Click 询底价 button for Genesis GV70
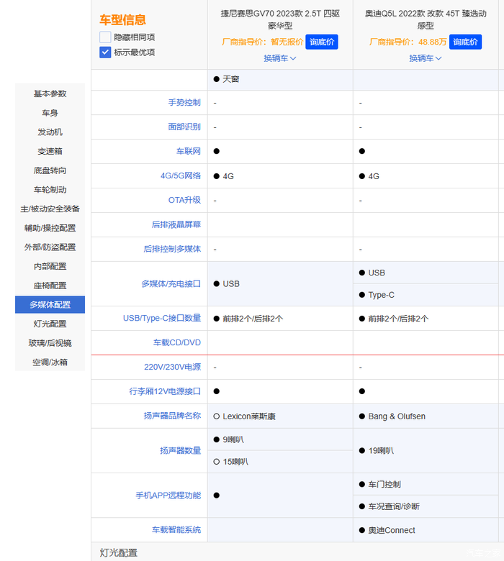This screenshot has height=561, width=504. 321,42
